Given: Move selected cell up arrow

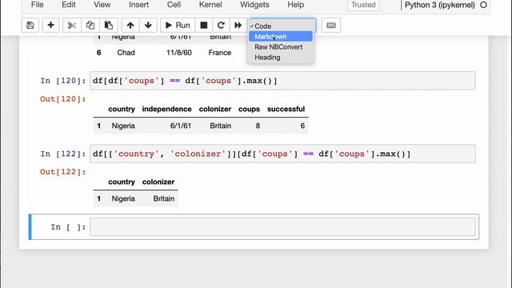Looking at the screenshot, I should pos(130,25).
